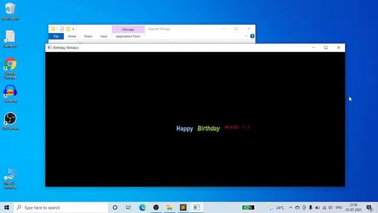
Task: Launch Google Chrome from desktop shortcut
Action: 10,68
